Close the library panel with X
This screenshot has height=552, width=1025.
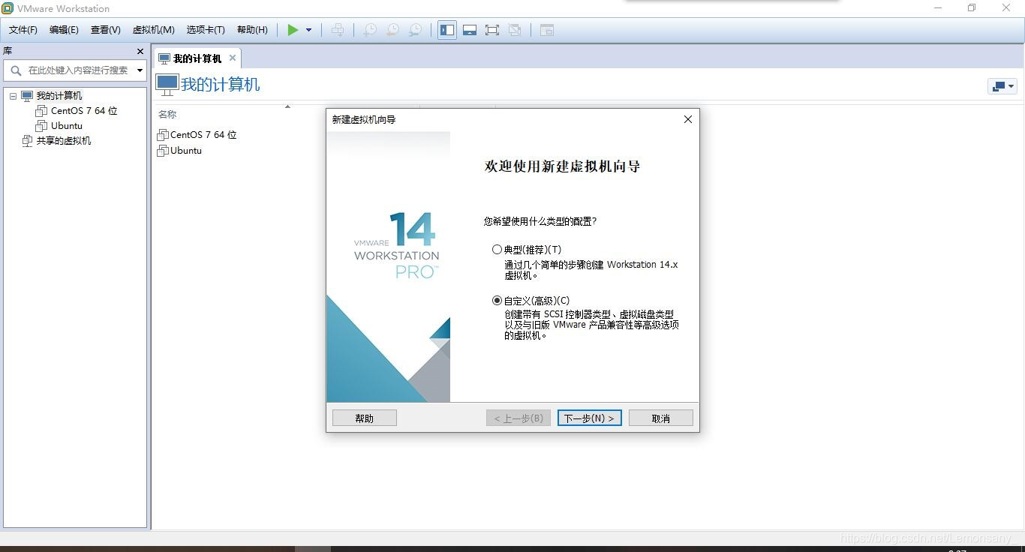pos(140,51)
